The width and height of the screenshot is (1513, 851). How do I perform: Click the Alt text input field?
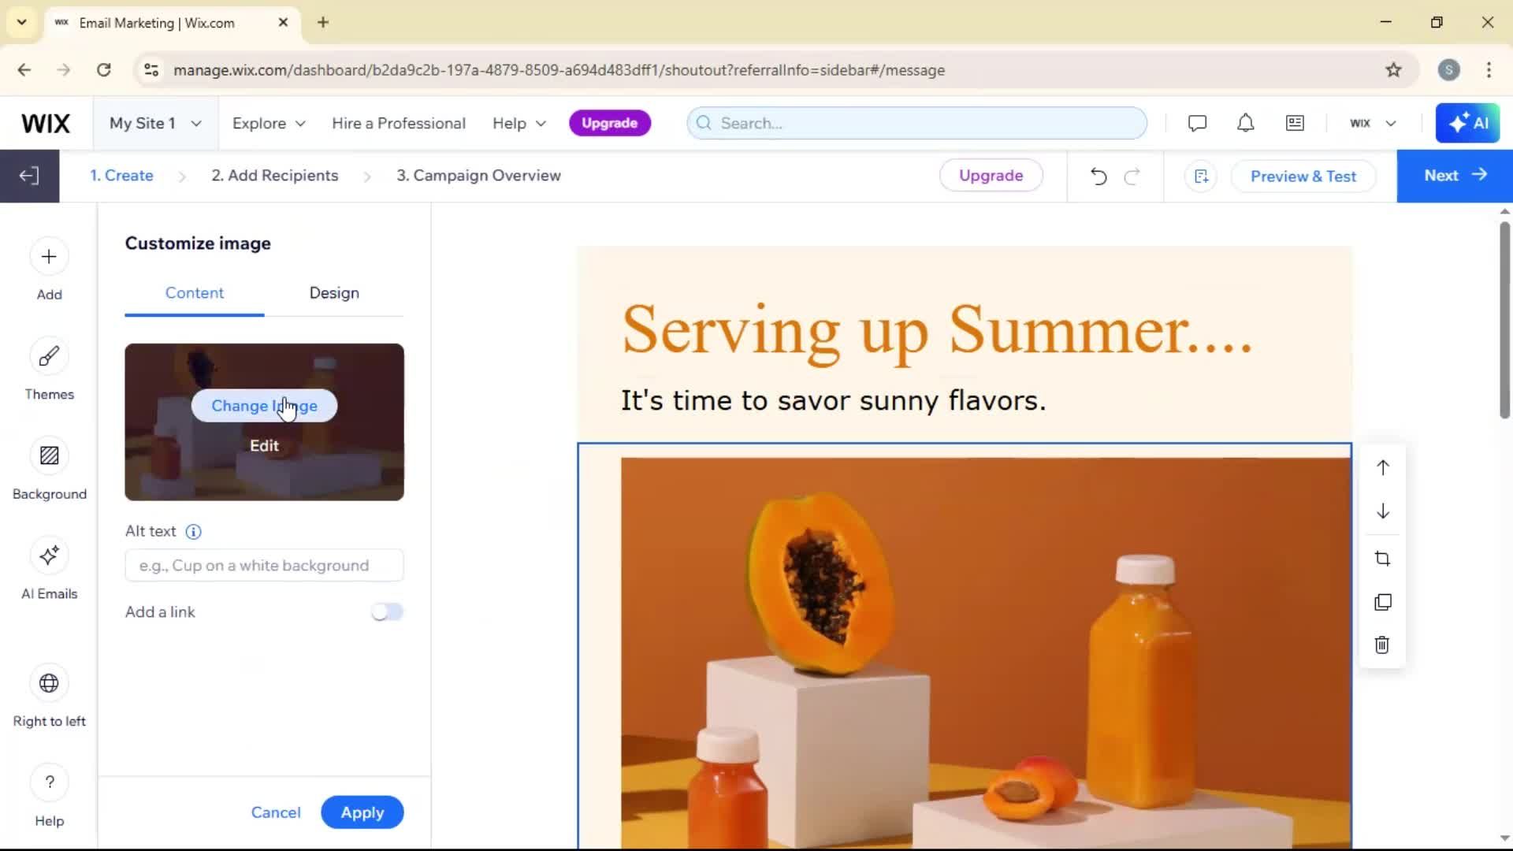click(264, 566)
